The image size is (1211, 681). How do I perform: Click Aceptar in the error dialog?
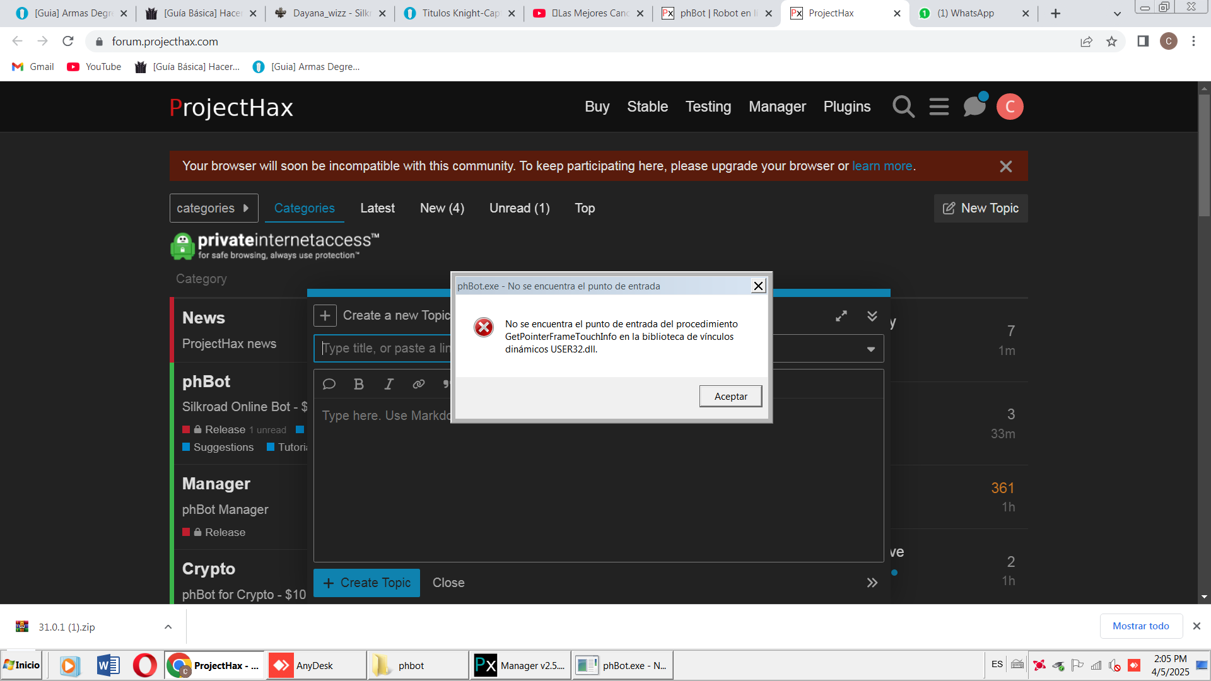coord(730,396)
